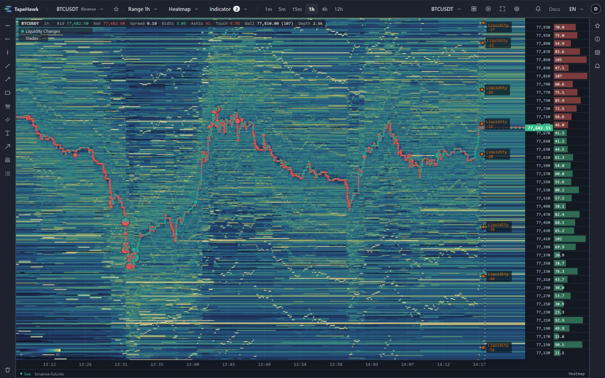Image resolution: width=605 pixels, height=378 pixels.
Task: Switch to the 15m timeframe
Action: tap(297, 9)
